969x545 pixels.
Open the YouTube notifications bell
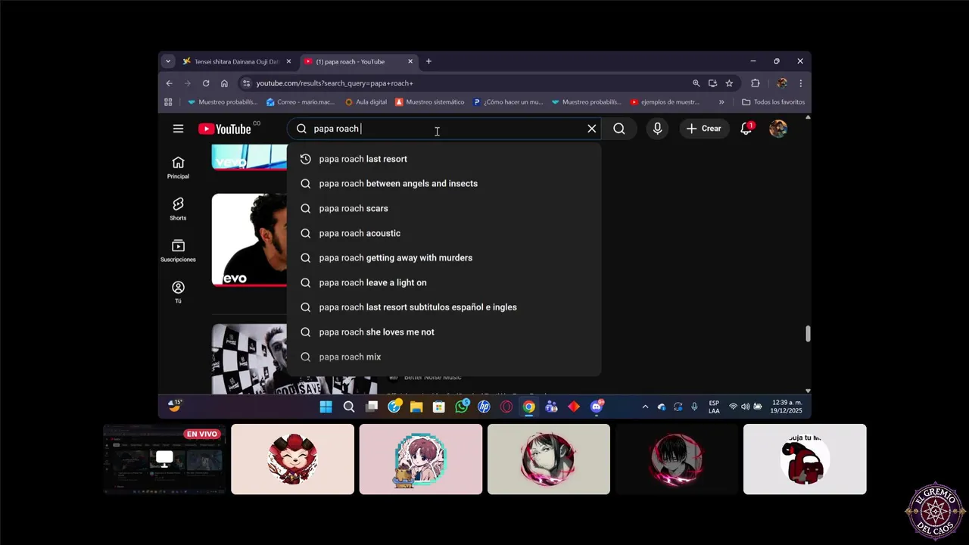pyautogui.click(x=746, y=129)
